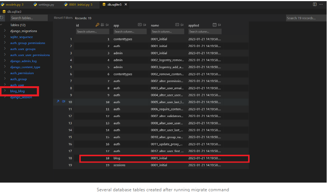
Task: Click the open-row arrow icon on row 10
Action: click(x=58, y=102)
